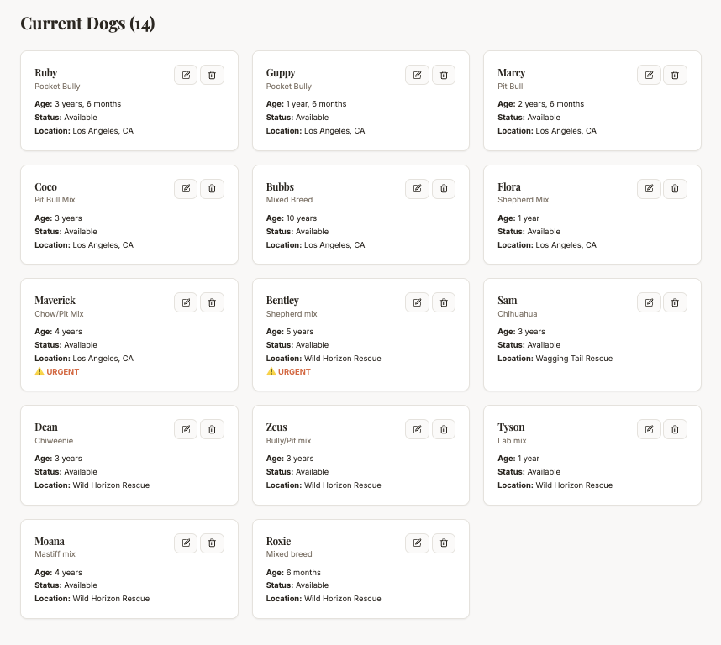The image size is (721, 645).
Task: Delete Sam the Chihuahua
Action: tap(675, 302)
